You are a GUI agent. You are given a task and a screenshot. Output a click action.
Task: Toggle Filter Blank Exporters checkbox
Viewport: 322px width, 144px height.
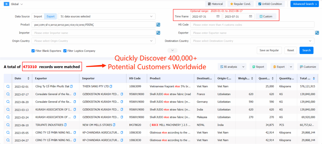(x=33, y=51)
